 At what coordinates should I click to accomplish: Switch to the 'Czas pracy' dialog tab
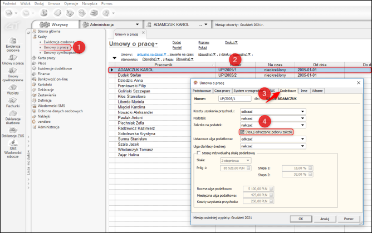point(222,90)
